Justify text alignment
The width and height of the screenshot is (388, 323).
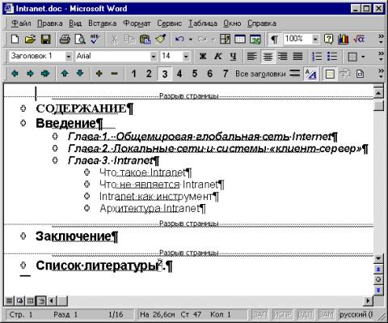pyautogui.click(x=297, y=56)
